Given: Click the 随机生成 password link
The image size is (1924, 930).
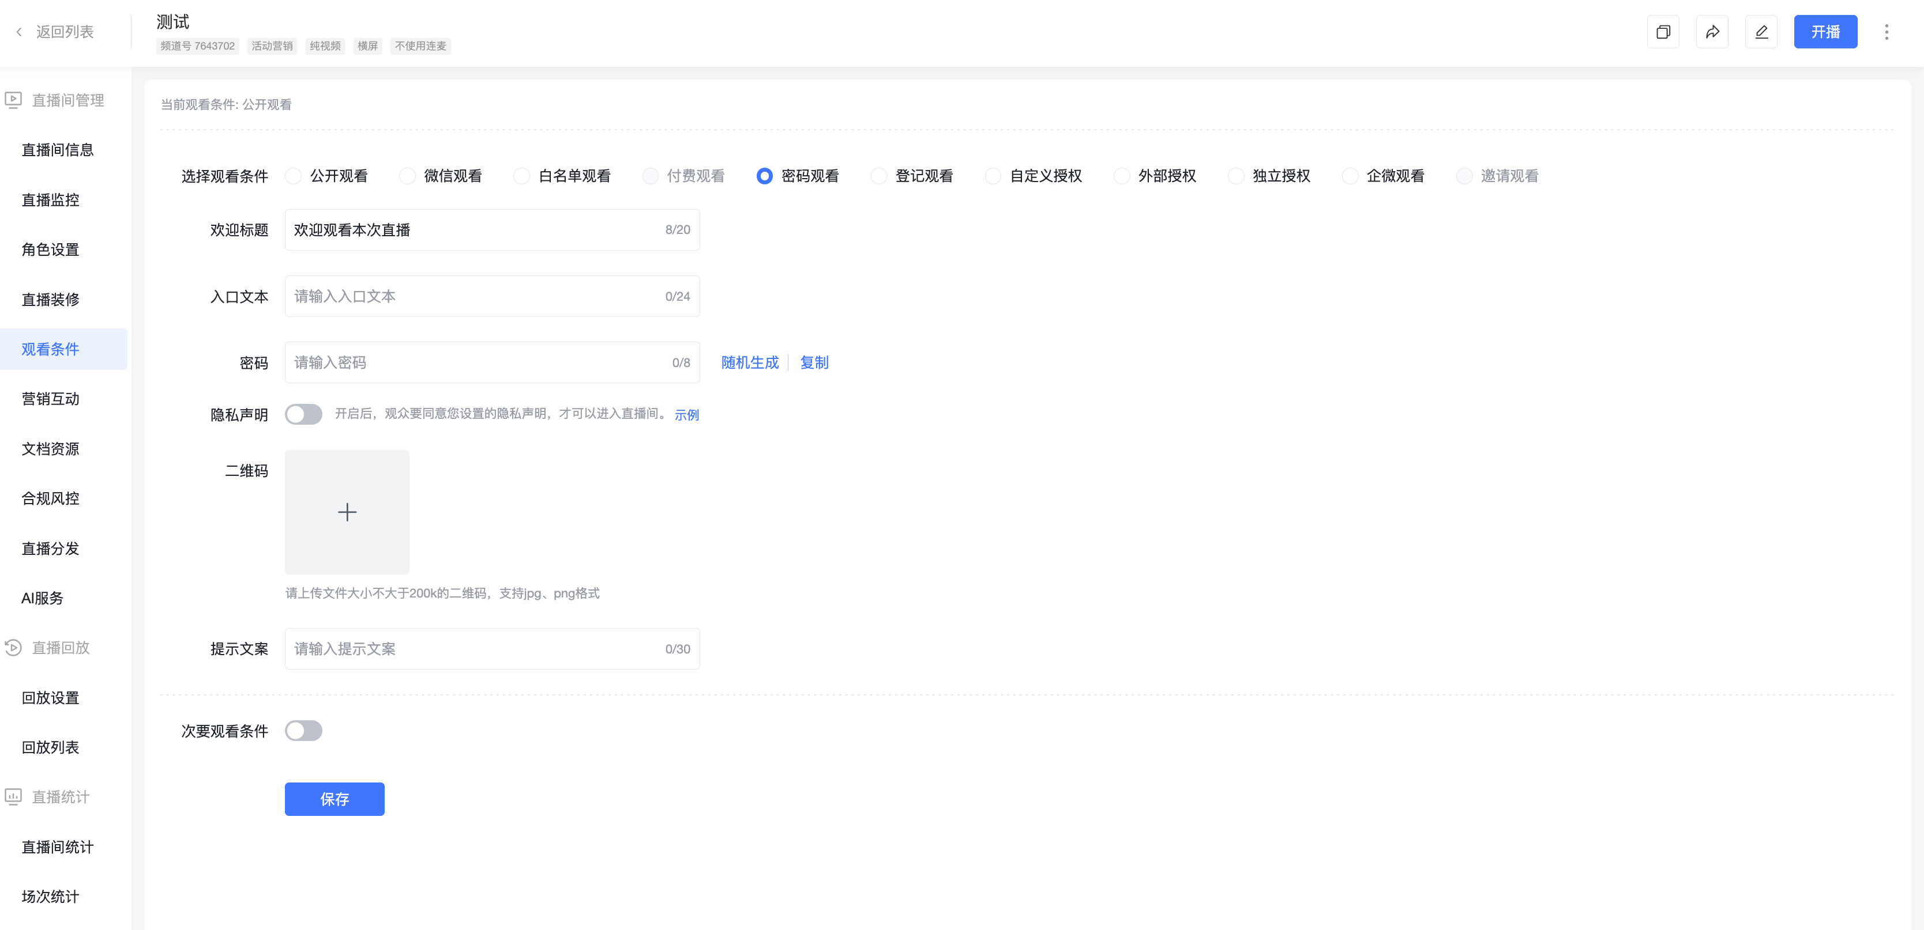Looking at the screenshot, I should (750, 363).
